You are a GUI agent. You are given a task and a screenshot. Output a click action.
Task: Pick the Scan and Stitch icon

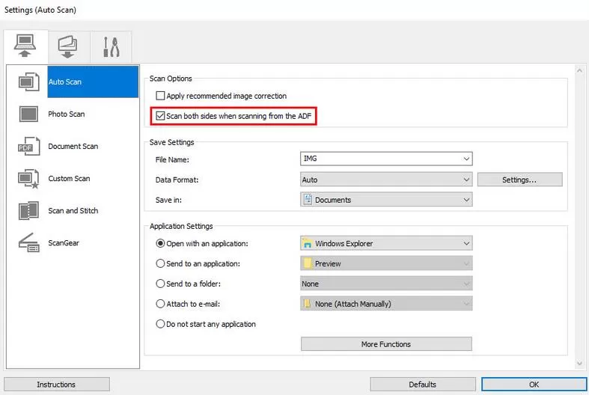(x=28, y=210)
